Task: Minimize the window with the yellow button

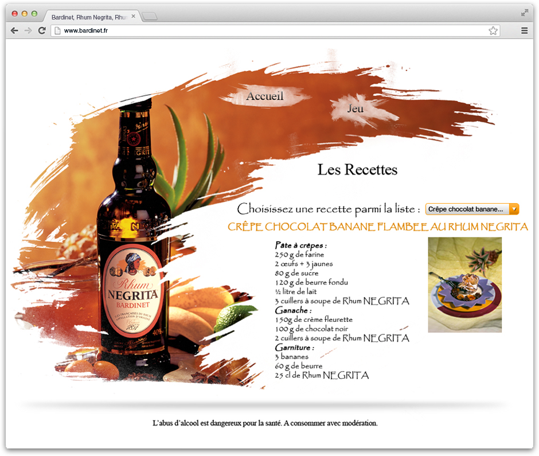Action: (25, 13)
